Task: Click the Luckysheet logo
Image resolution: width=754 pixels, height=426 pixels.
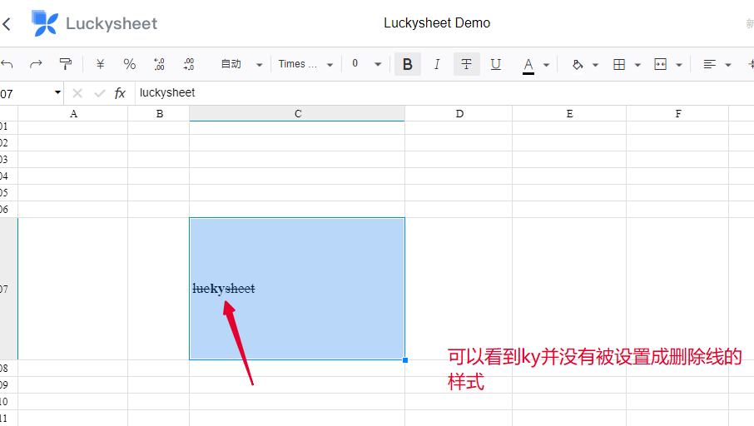Action: 94,23
